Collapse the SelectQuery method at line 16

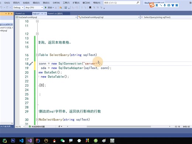[37, 55]
